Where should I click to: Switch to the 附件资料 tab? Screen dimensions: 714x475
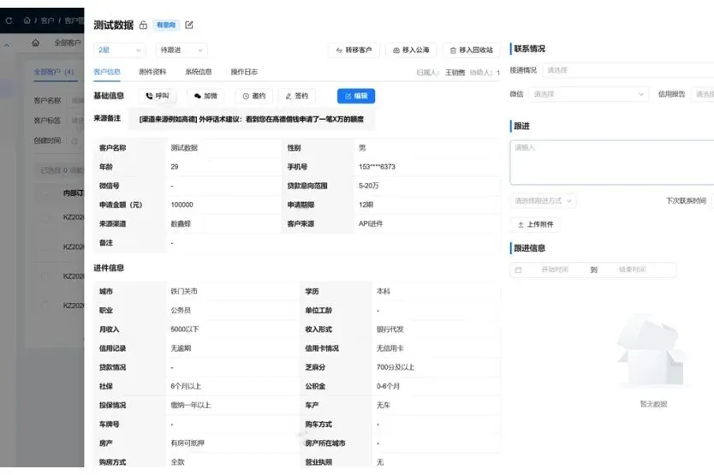[x=152, y=72]
